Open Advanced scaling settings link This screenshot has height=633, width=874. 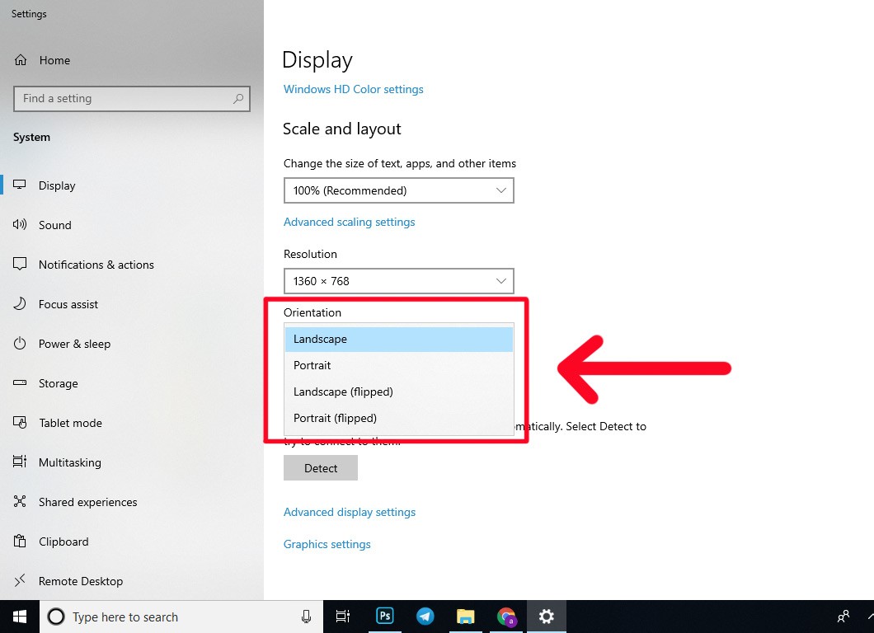349,222
